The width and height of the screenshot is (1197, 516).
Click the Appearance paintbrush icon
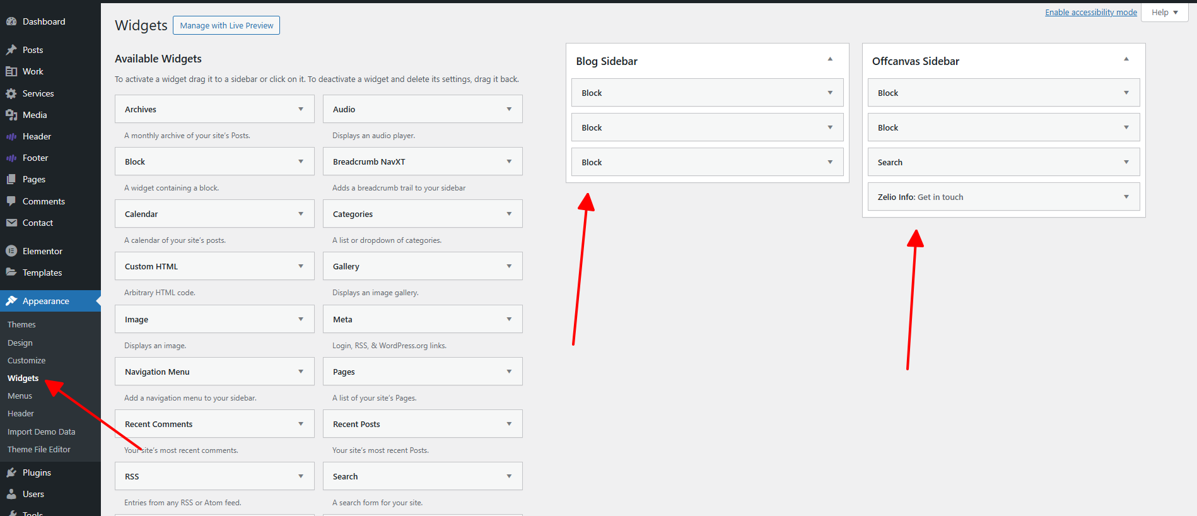[x=11, y=301]
